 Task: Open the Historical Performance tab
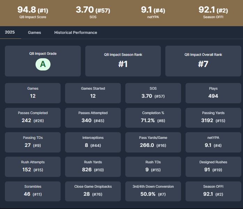click(76, 32)
